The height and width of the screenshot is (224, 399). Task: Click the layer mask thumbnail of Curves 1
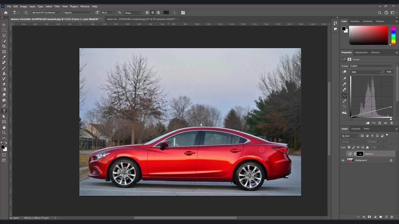click(x=360, y=154)
